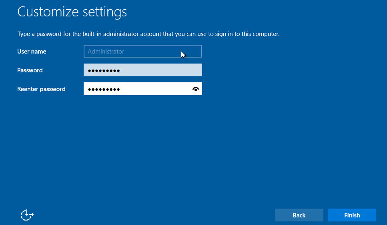The height and width of the screenshot is (225, 387).
Task: Click the greyed "Administrator" placeholder text
Action: click(106, 52)
